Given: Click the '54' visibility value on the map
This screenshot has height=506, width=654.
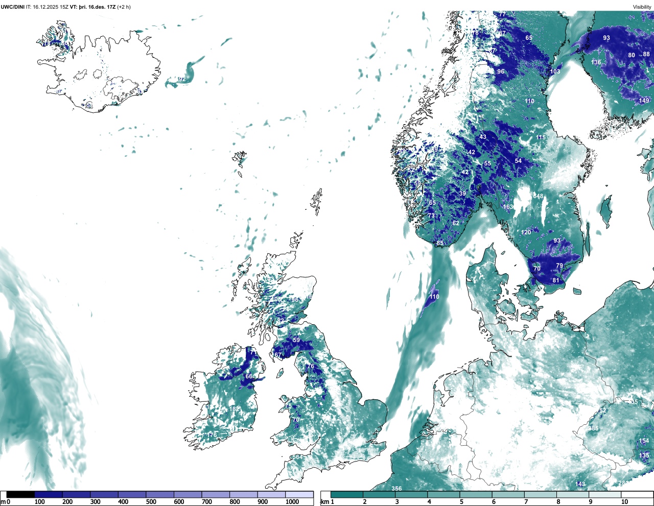Looking at the screenshot, I should coord(518,161).
